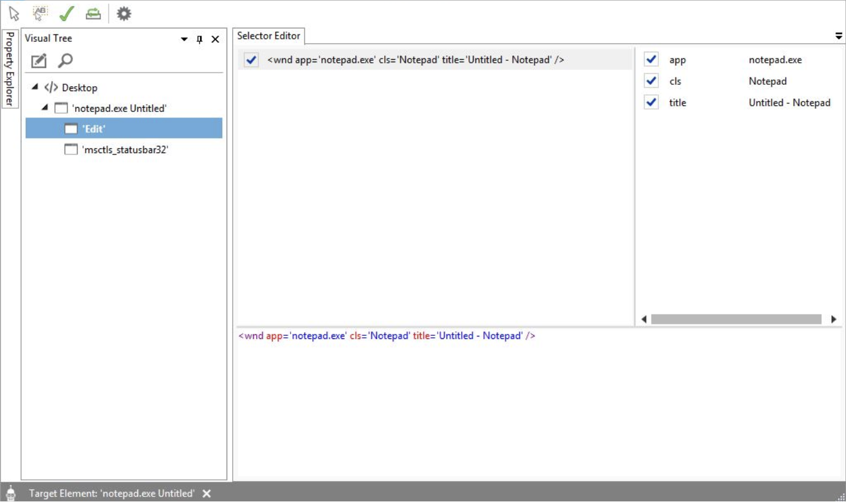
Task: Click the search magnifier in Visual Tree
Action: coord(65,60)
